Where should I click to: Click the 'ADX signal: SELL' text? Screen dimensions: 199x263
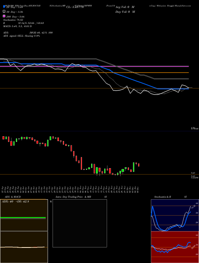14,36
